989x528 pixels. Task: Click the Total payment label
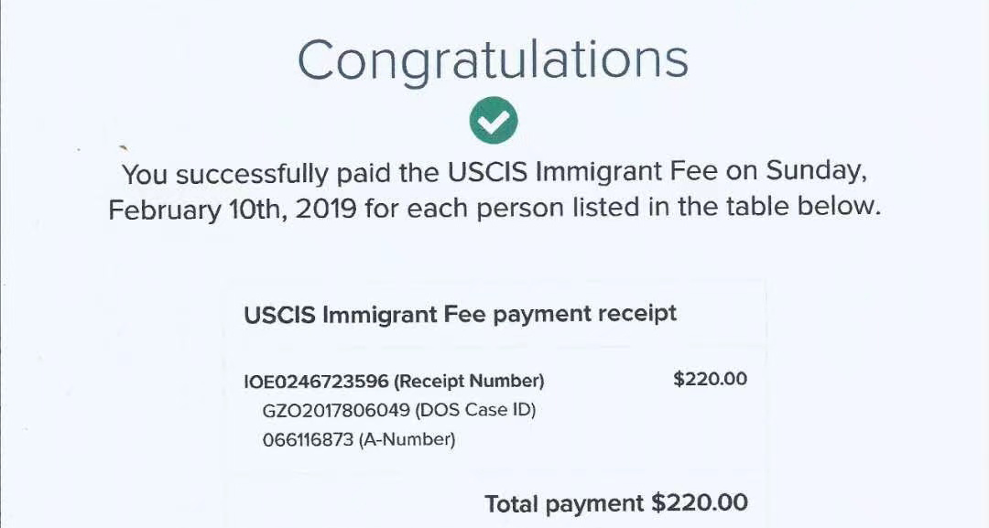(x=564, y=504)
